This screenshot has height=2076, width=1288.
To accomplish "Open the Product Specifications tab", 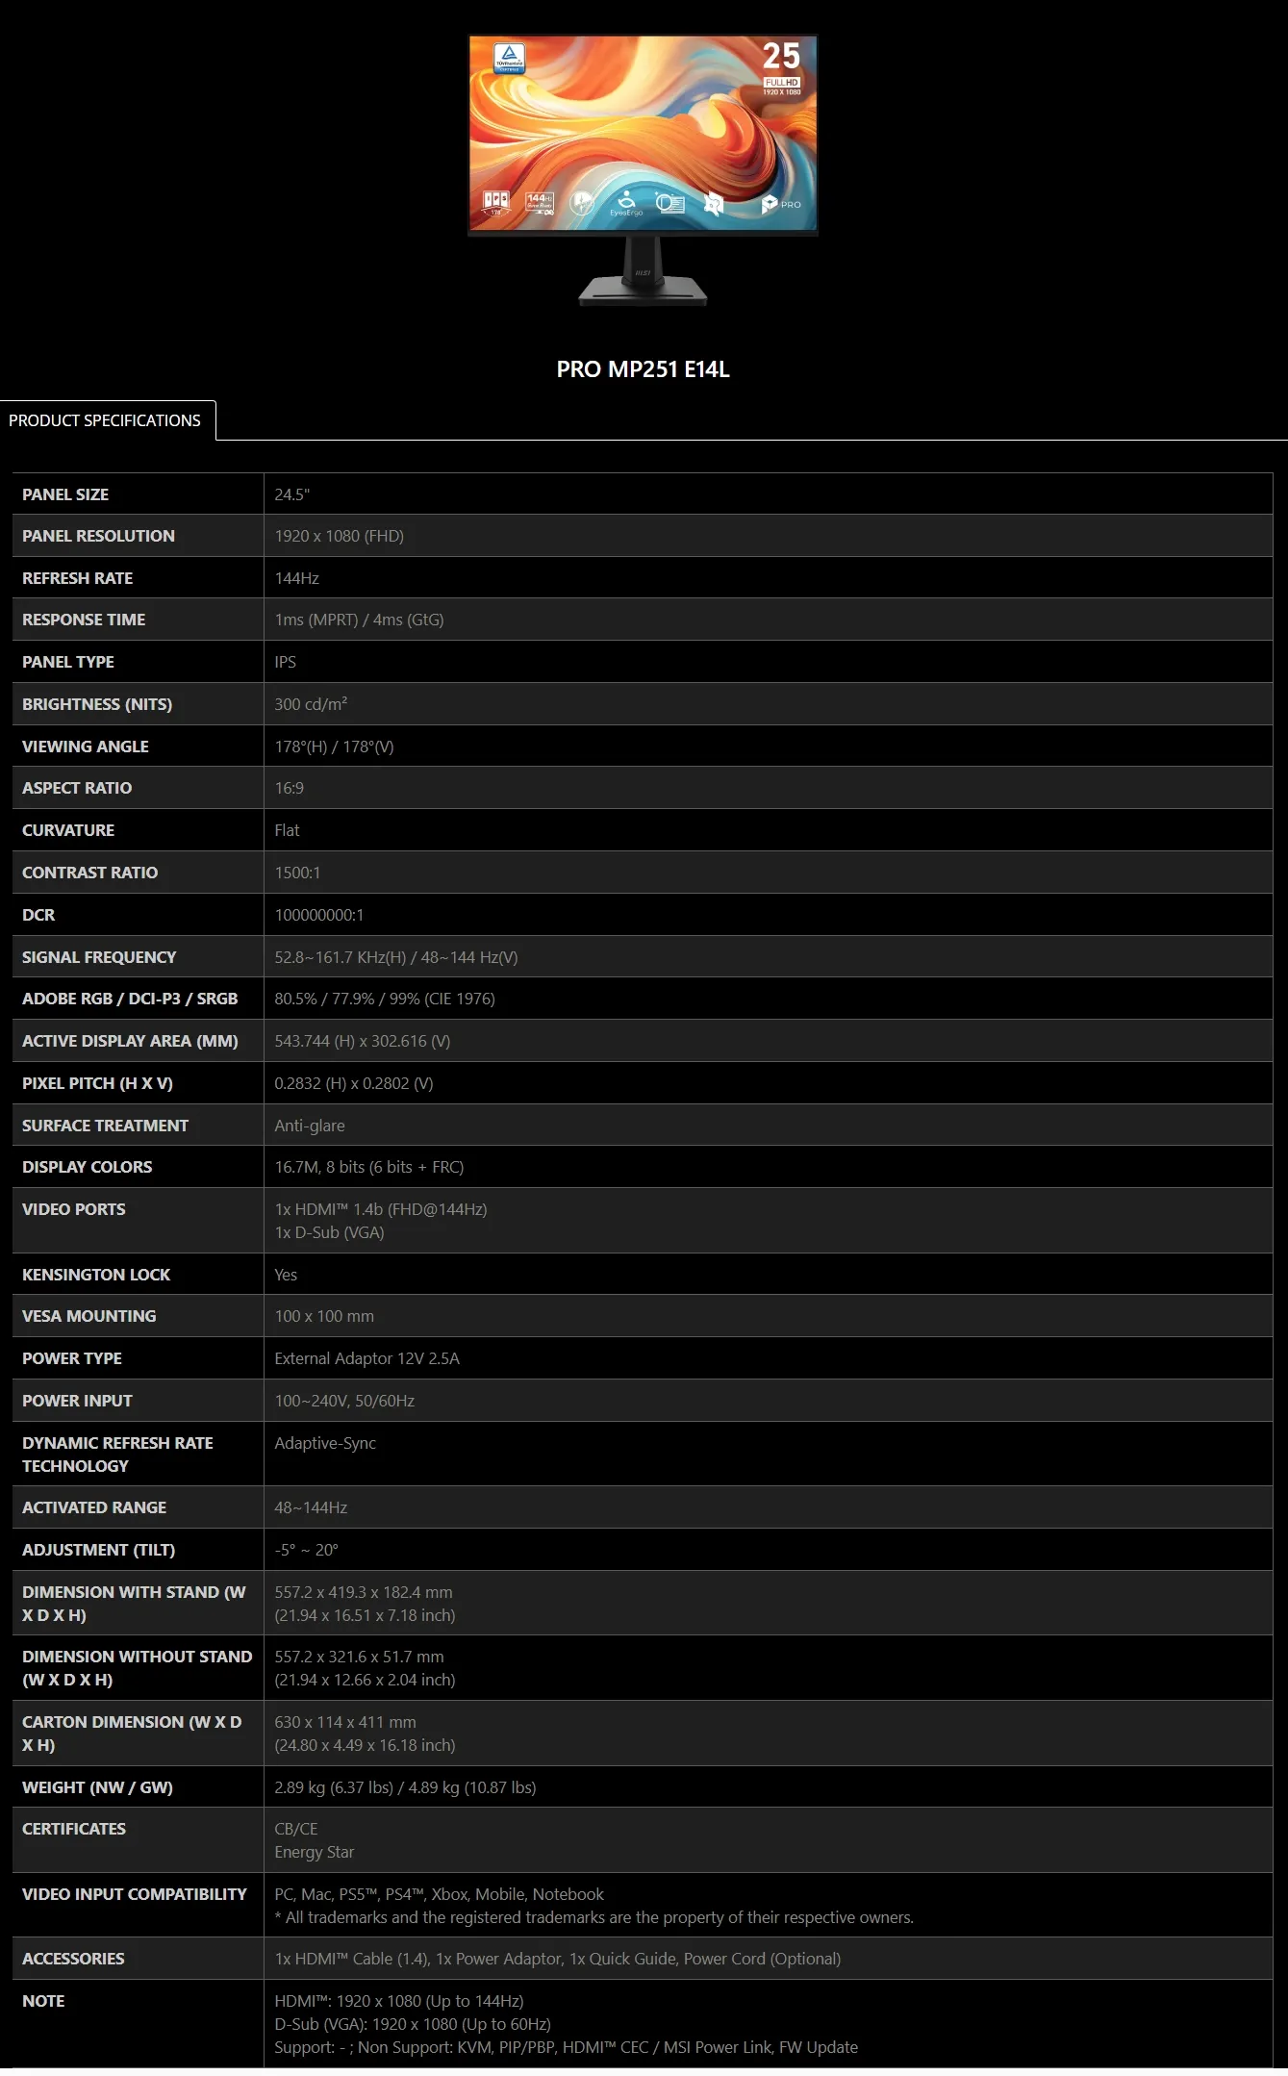I will [105, 420].
